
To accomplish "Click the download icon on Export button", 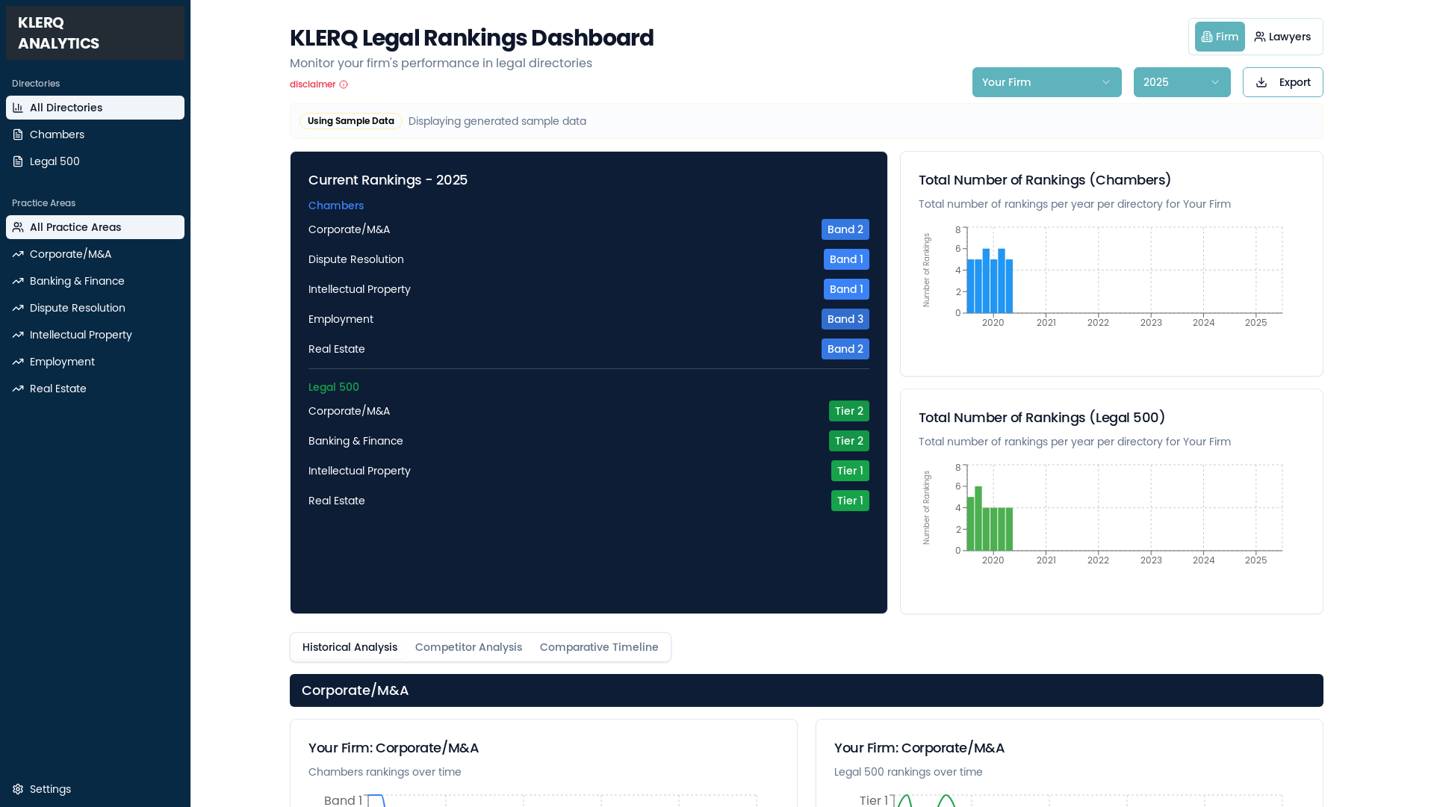I will (1261, 82).
